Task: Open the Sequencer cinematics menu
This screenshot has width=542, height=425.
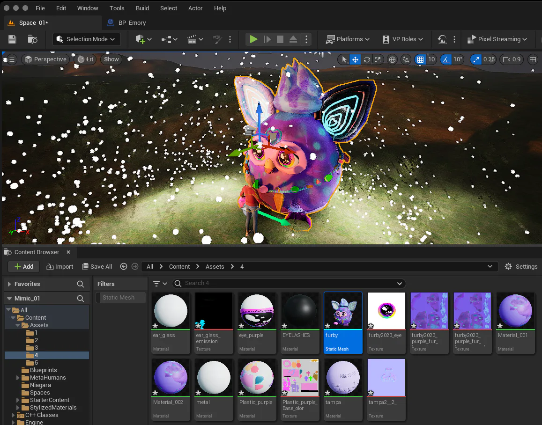Action: 195,39
